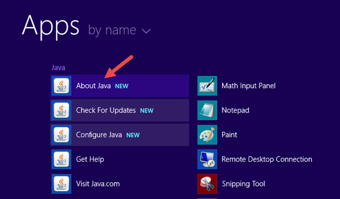Click the 'Java' group heading
The image size is (340, 199).
pyautogui.click(x=58, y=68)
